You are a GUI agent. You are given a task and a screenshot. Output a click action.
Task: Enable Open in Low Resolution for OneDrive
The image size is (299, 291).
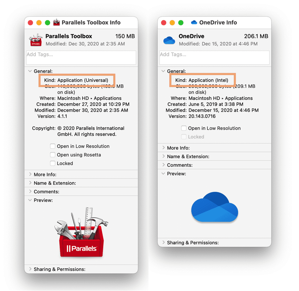point(184,128)
